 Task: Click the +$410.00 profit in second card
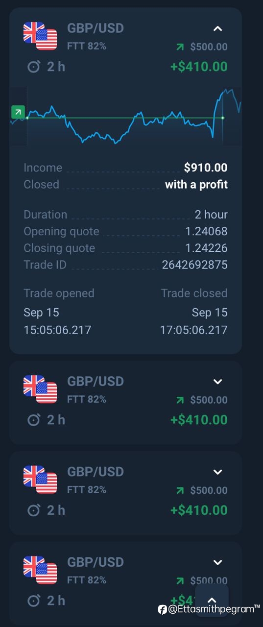(x=199, y=420)
